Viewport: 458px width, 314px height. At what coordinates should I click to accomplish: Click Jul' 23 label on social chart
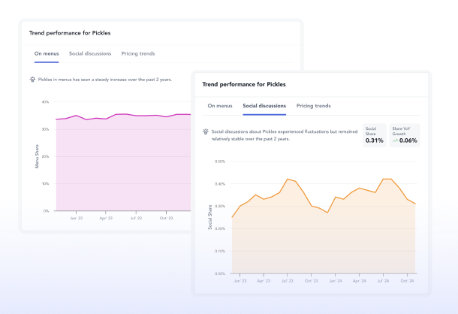click(287, 281)
